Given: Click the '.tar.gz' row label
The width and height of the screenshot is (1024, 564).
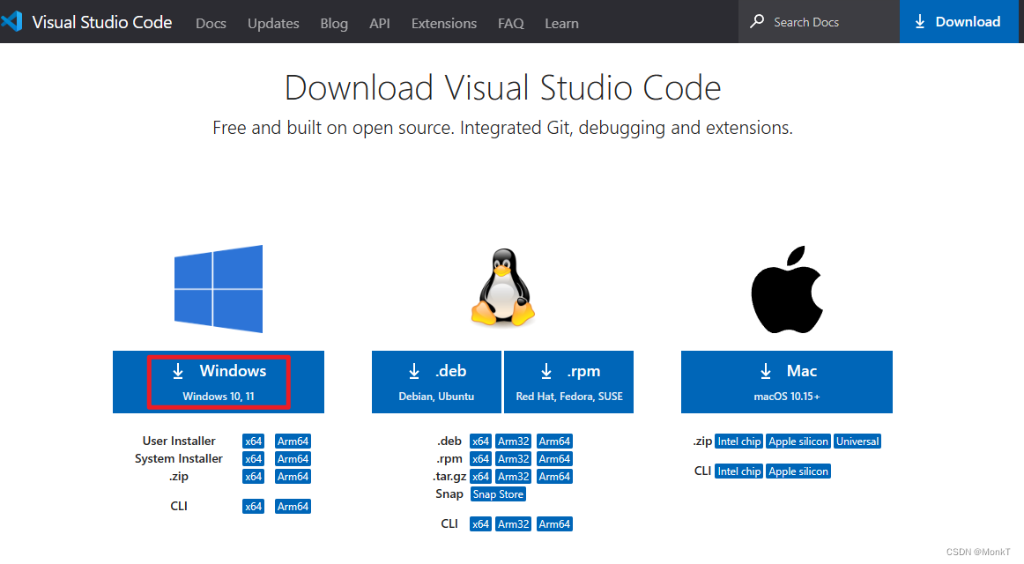Looking at the screenshot, I should pyautogui.click(x=449, y=477).
